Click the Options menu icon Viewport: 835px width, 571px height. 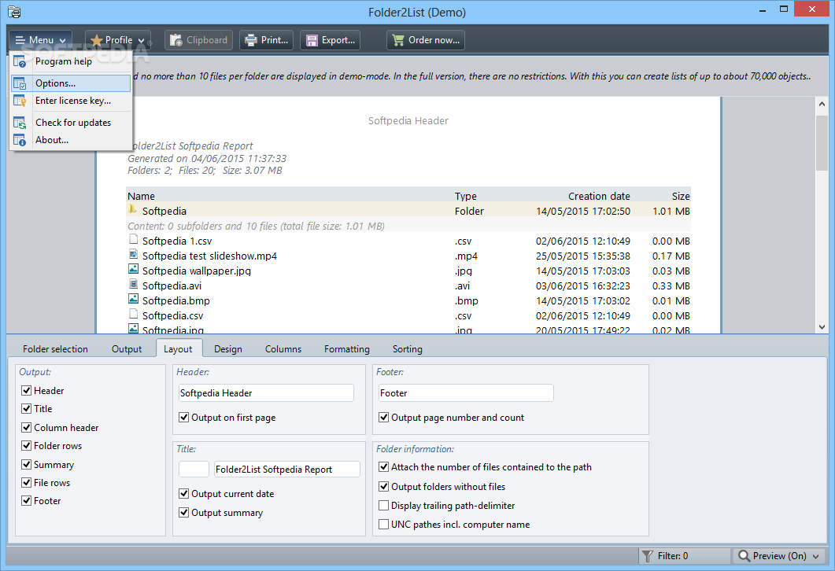(x=20, y=83)
